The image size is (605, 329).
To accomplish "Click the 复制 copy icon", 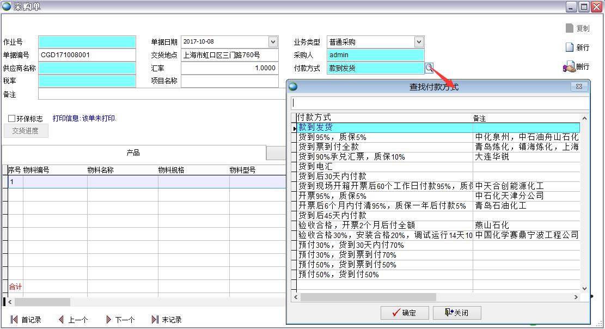I will pyautogui.click(x=569, y=28).
